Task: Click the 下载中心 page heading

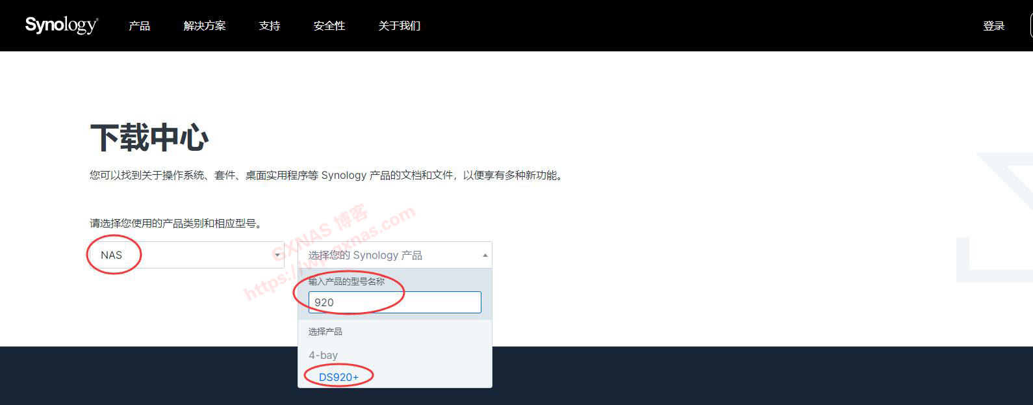Action: pos(149,138)
